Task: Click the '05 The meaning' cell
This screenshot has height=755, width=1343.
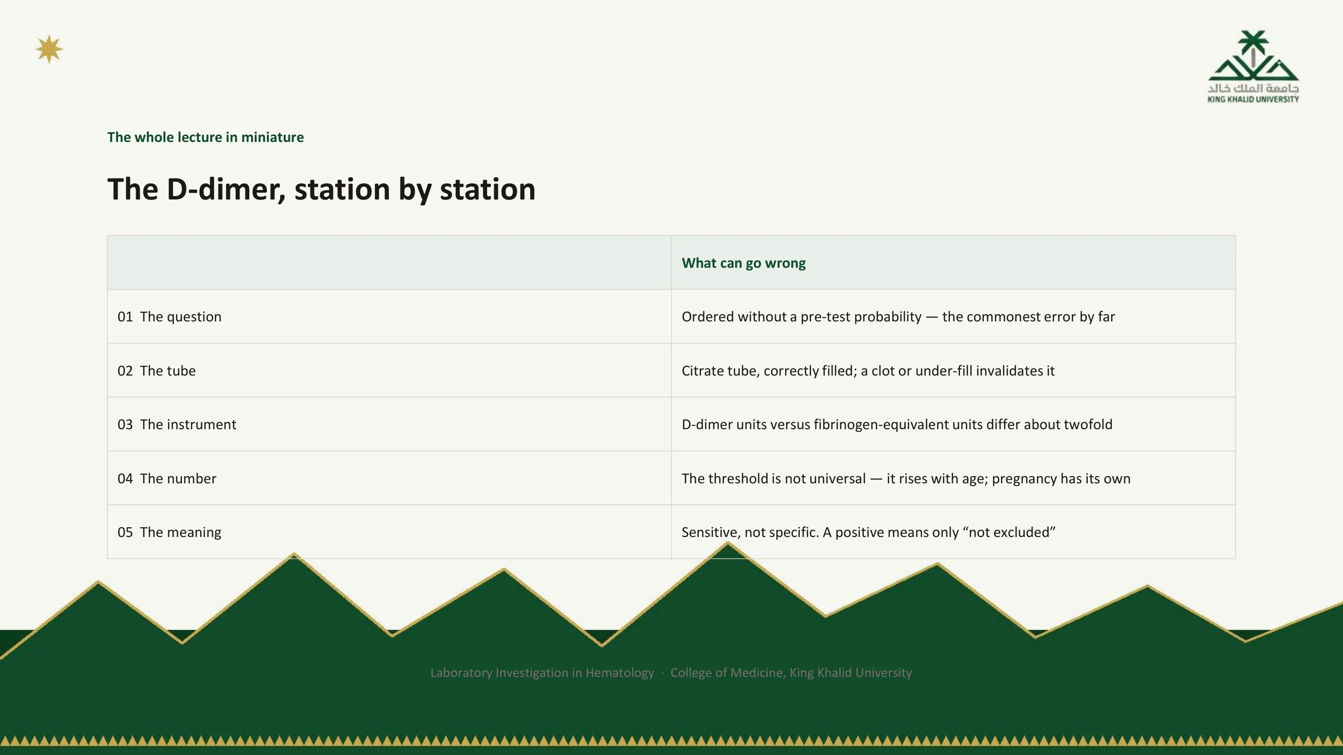Action: (x=389, y=532)
